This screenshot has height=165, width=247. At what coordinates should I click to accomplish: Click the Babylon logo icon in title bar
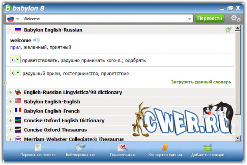8,8
